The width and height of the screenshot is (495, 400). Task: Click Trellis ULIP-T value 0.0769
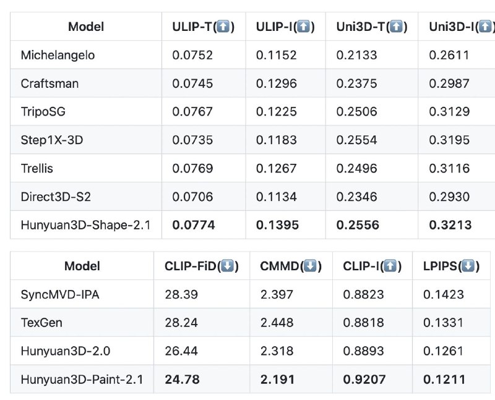pos(192,168)
